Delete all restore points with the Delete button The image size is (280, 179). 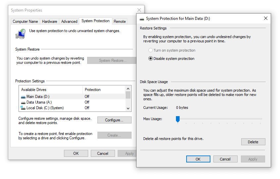coord(253,142)
